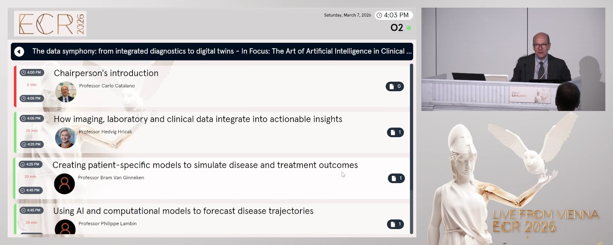Open "Creating patient-specific models" talk

(205, 165)
